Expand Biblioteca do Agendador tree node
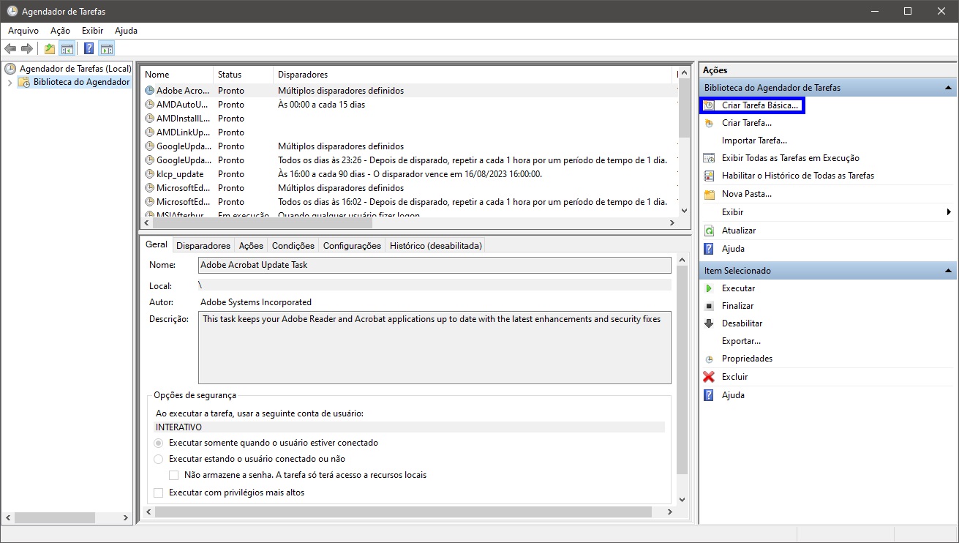 (10, 83)
